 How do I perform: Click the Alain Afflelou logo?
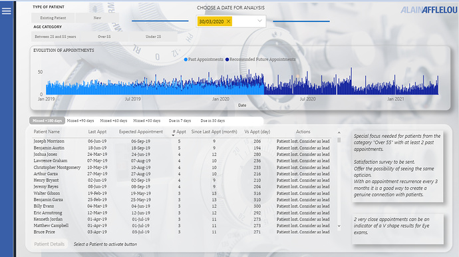[429, 10]
